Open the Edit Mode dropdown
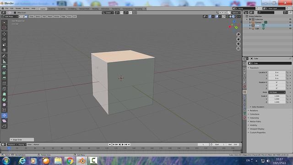The height and width of the screenshot is (165, 293). click(10, 16)
